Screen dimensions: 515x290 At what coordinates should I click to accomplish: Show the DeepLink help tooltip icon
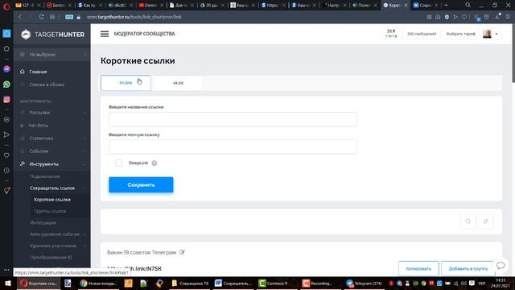point(154,163)
